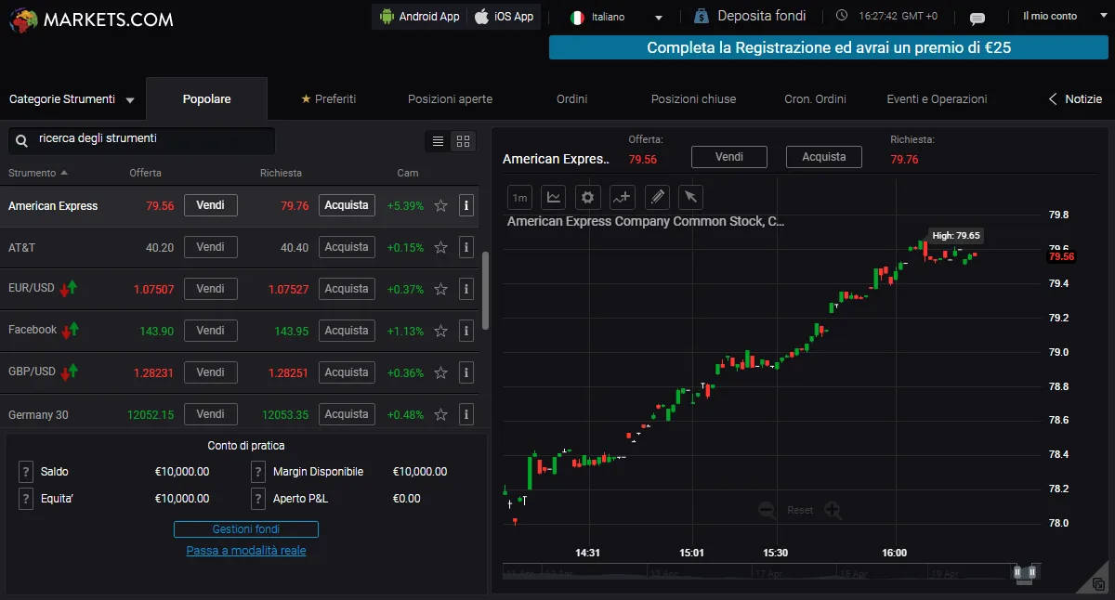Focus the ricerca degli strumenti search field

pyautogui.click(x=141, y=140)
